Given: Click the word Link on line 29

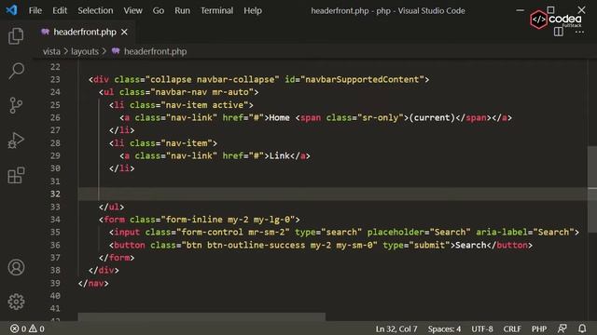Looking at the screenshot, I should coord(280,155).
